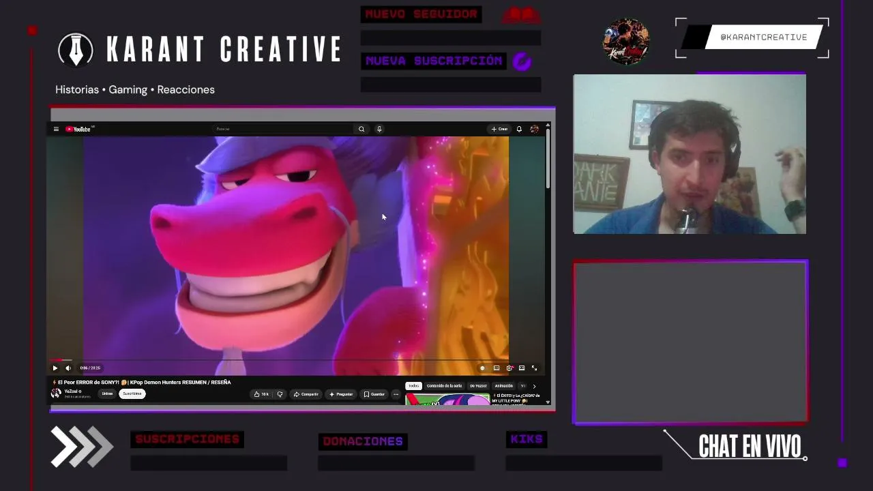Select the De YeZosi filter chip
Screen dimensions: 873x491
(x=478, y=386)
